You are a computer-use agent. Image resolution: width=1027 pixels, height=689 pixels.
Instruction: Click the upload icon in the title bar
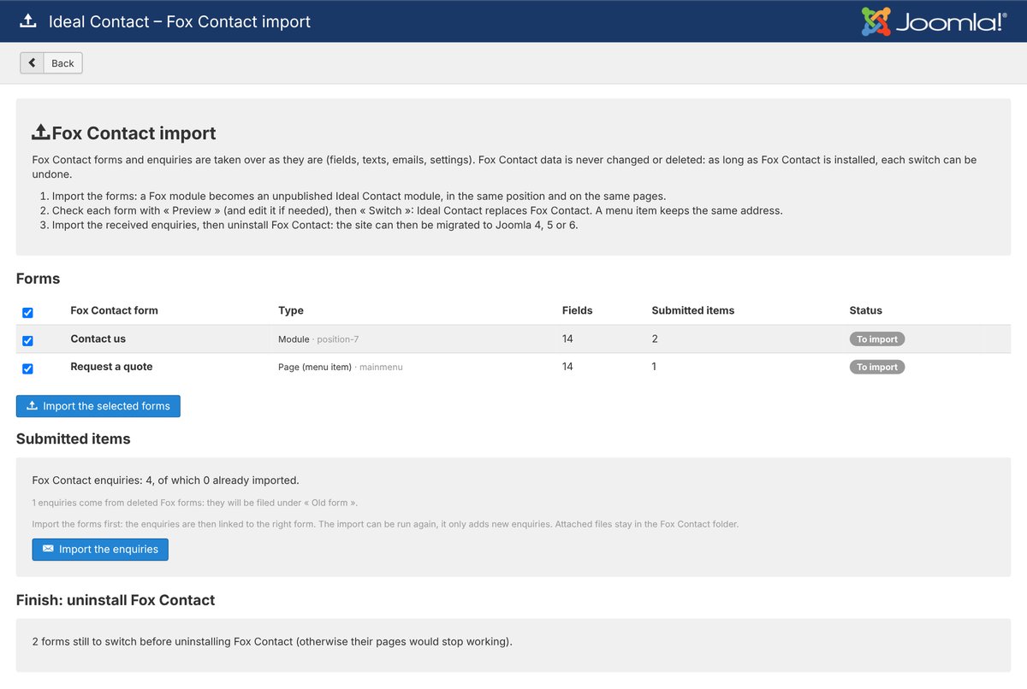pyautogui.click(x=28, y=21)
